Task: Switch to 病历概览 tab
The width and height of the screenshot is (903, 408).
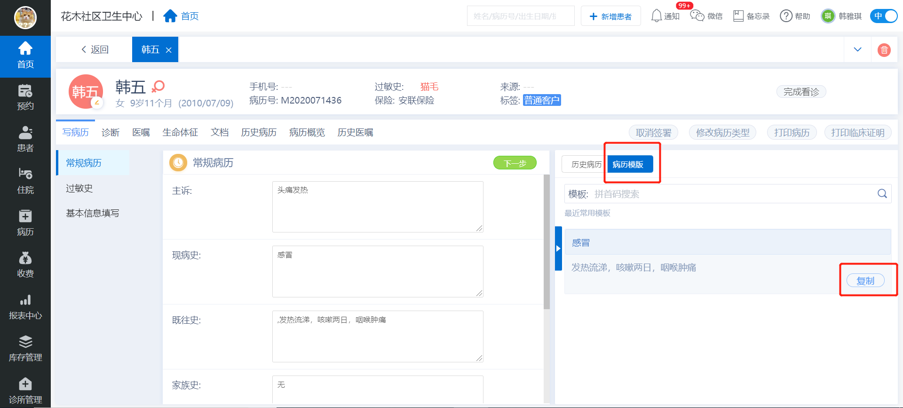Action: [x=307, y=132]
